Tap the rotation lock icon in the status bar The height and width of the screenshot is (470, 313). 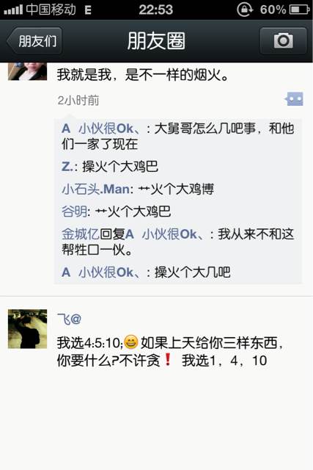[245, 10]
